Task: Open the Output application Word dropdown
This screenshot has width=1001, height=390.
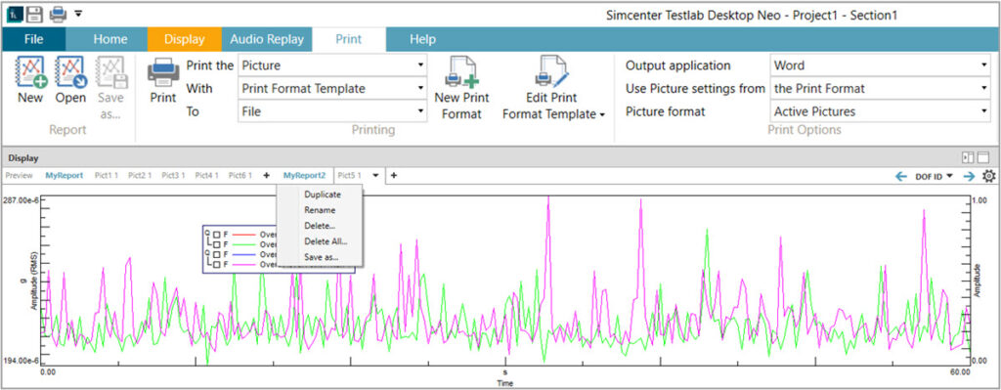Action: 881,65
